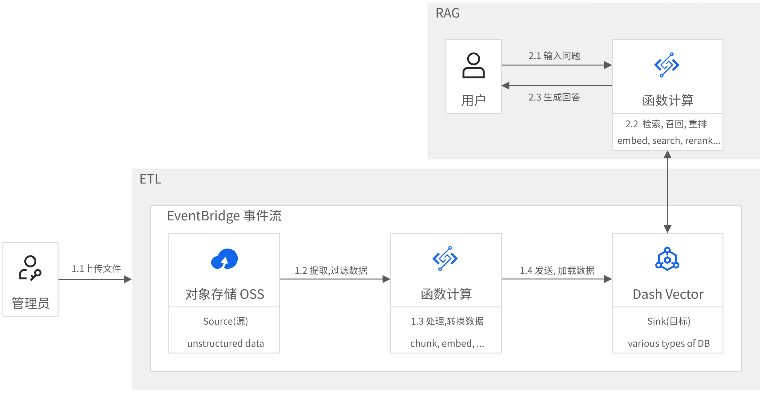Select the Dash Vector title text
The image size is (773, 403).
pos(668,294)
